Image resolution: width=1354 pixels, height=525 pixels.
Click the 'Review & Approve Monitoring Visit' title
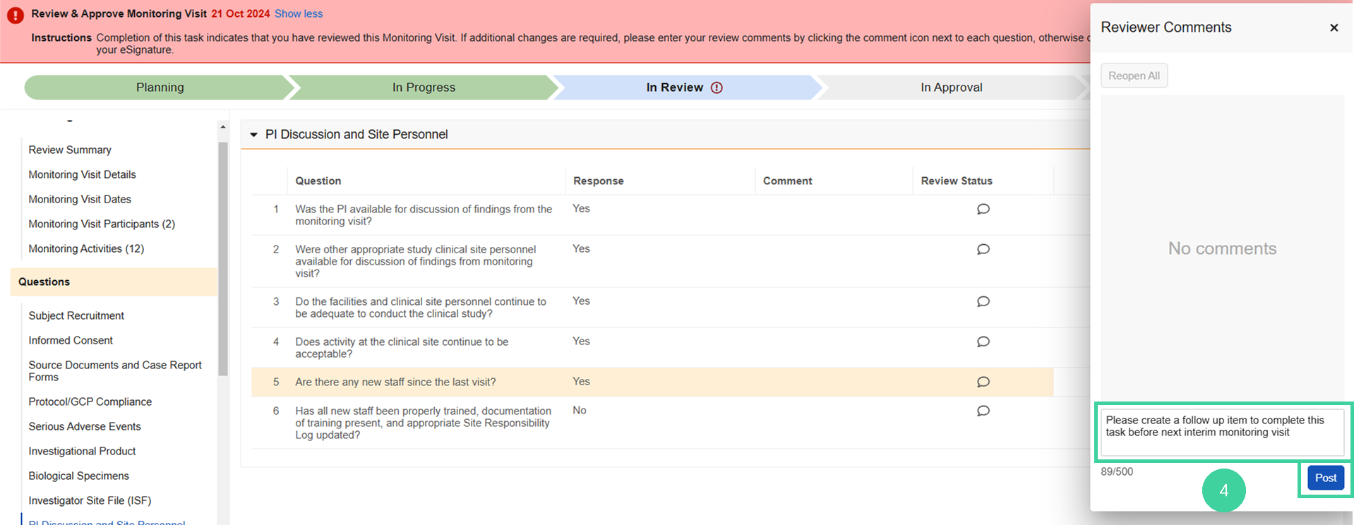[x=119, y=13]
